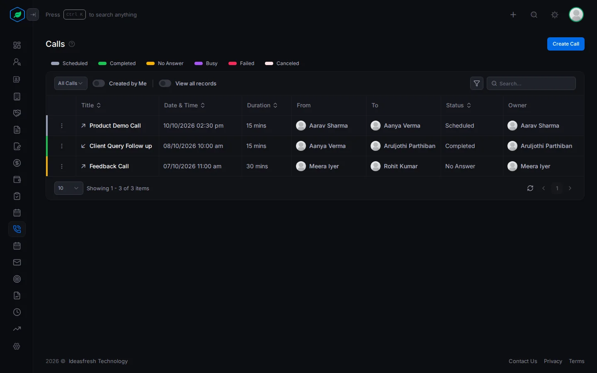Open row menu for Feedback Call
597x373 pixels.
coord(62,166)
